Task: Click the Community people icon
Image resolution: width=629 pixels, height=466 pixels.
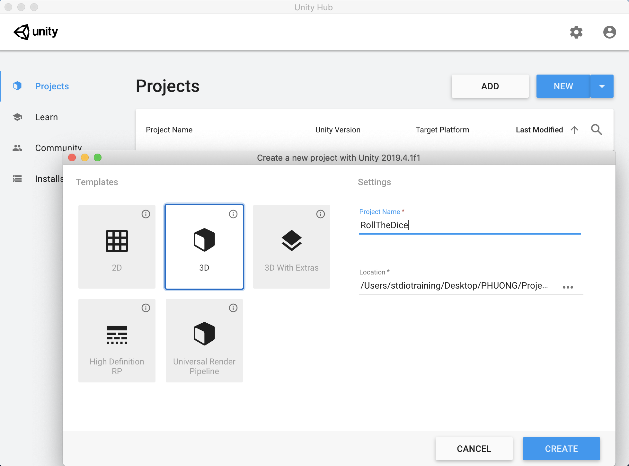Action: tap(17, 148)
